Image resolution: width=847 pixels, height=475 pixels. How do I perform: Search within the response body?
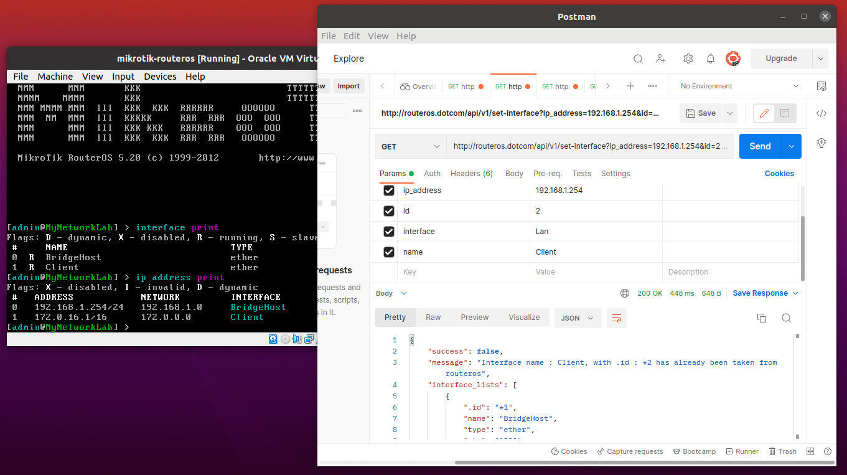[786, 318]
